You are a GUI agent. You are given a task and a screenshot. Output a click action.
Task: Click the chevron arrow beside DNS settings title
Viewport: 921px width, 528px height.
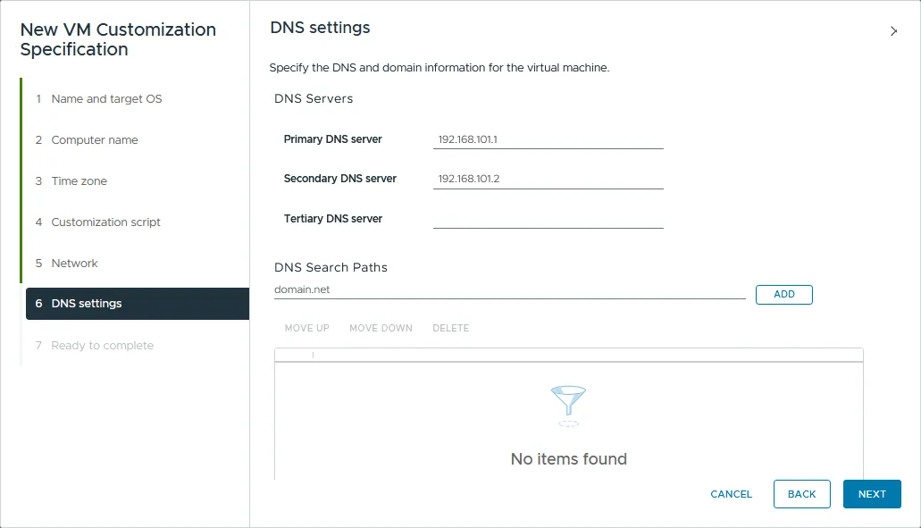(893, 31)
